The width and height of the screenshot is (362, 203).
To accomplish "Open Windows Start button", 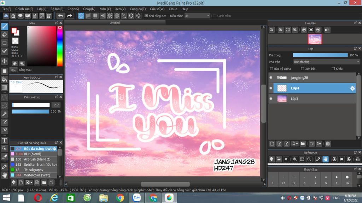I will 6,198.
